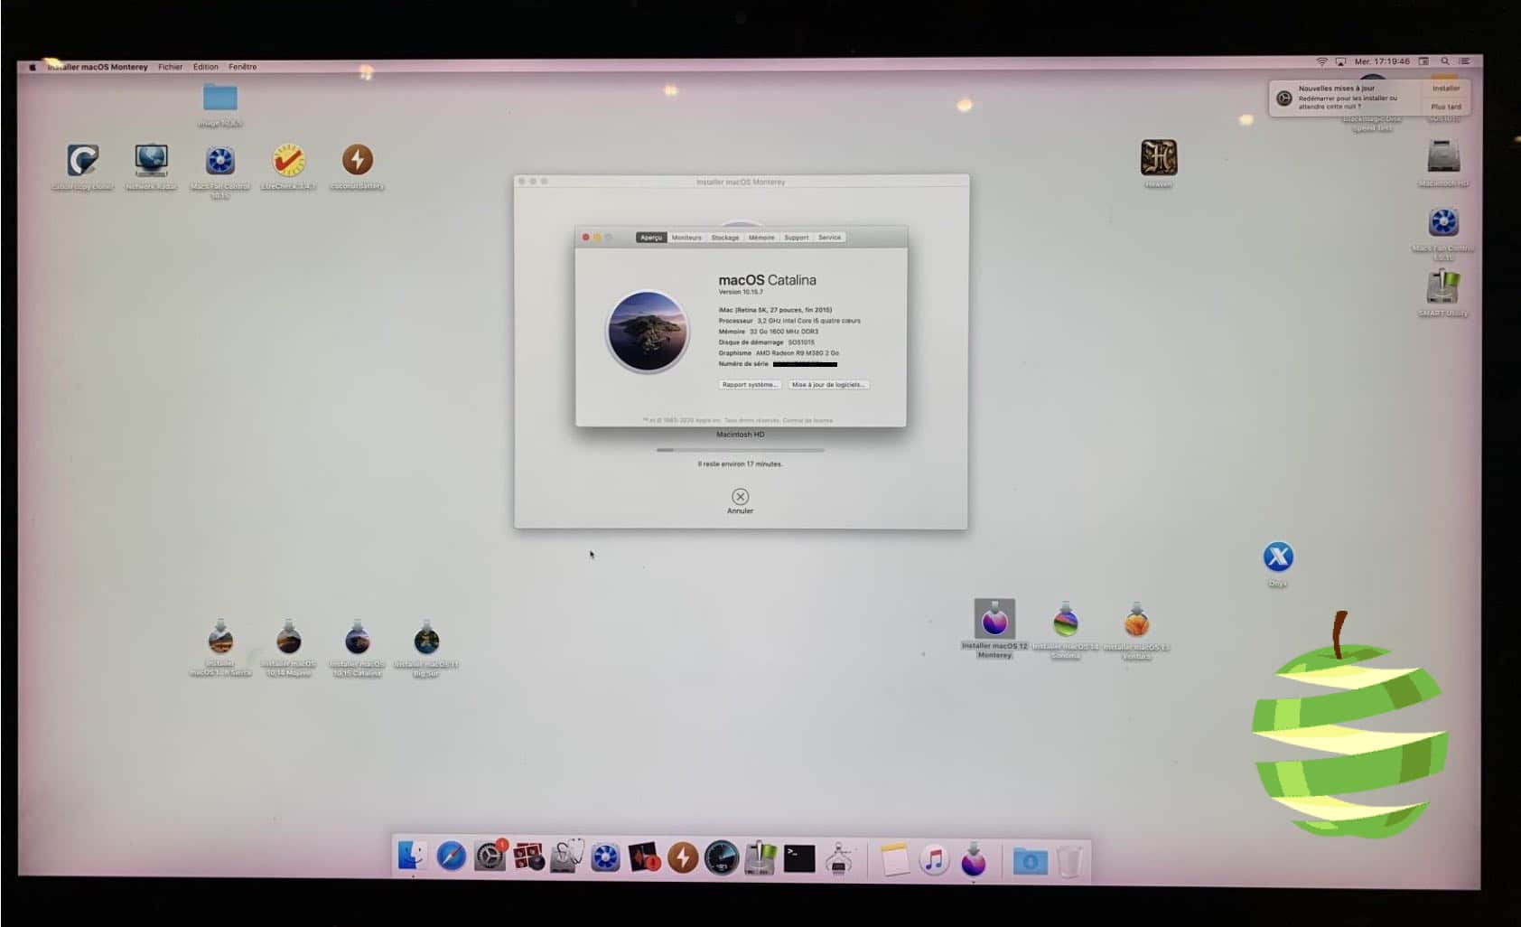1521x927 pixels.
Task: Open SMART Utility from the desktop
Action: click(x=1442, y=289)
